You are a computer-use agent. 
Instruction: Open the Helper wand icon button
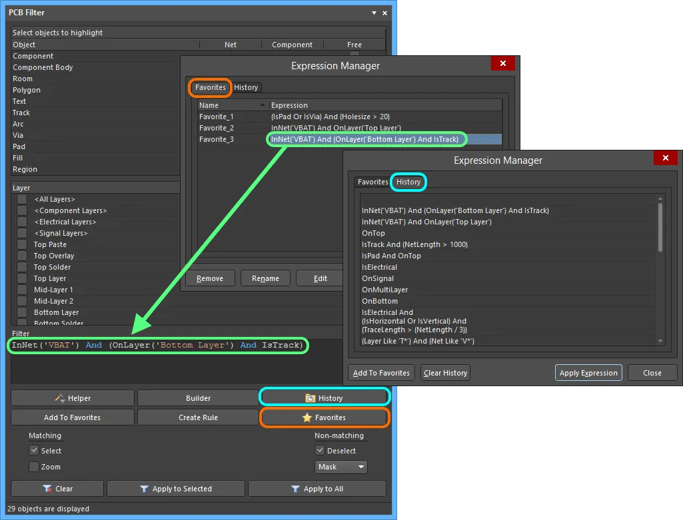pyautogui.click(x=60, y=397)
